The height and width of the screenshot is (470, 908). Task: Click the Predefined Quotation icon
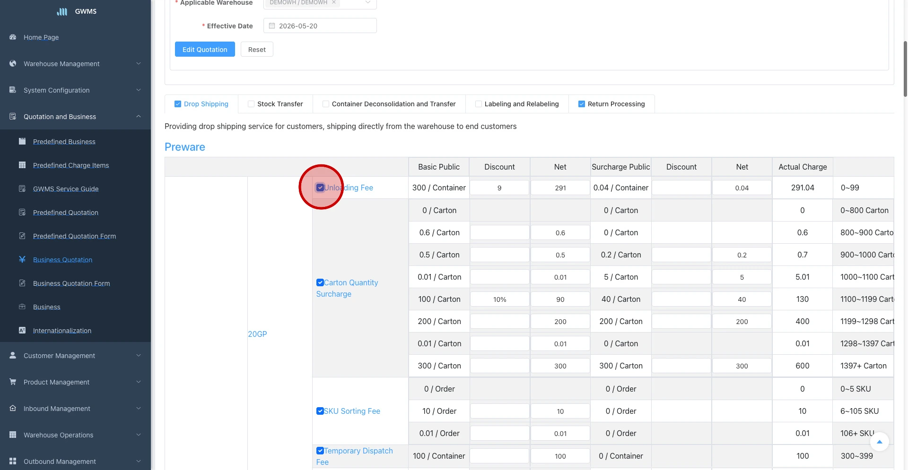point(22,212)
